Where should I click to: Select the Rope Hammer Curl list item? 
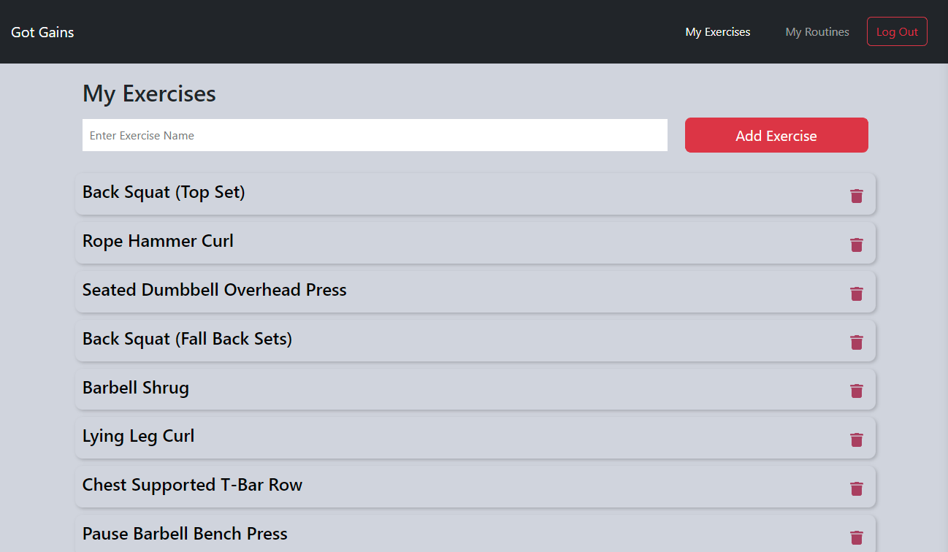coord(438,242)
